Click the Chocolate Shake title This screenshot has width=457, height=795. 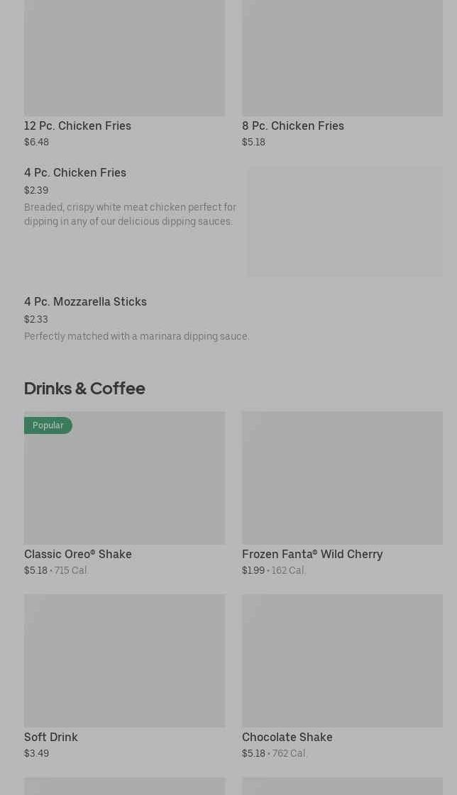tap(287, 737)
